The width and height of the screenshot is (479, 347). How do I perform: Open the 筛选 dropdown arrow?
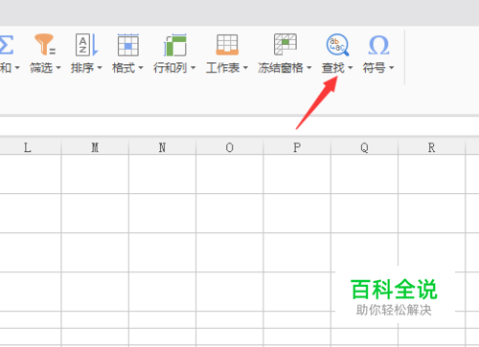(58, 68)
